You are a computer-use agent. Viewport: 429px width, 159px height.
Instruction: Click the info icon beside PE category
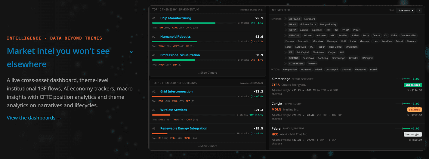[x=285, y=52]
